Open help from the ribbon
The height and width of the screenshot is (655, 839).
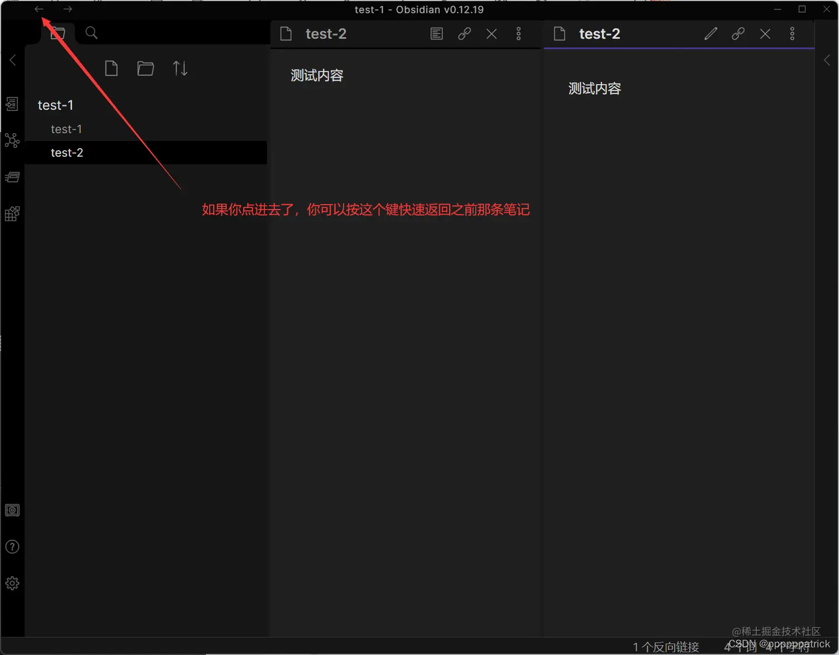pyautogui.click(x=12, y=547)
